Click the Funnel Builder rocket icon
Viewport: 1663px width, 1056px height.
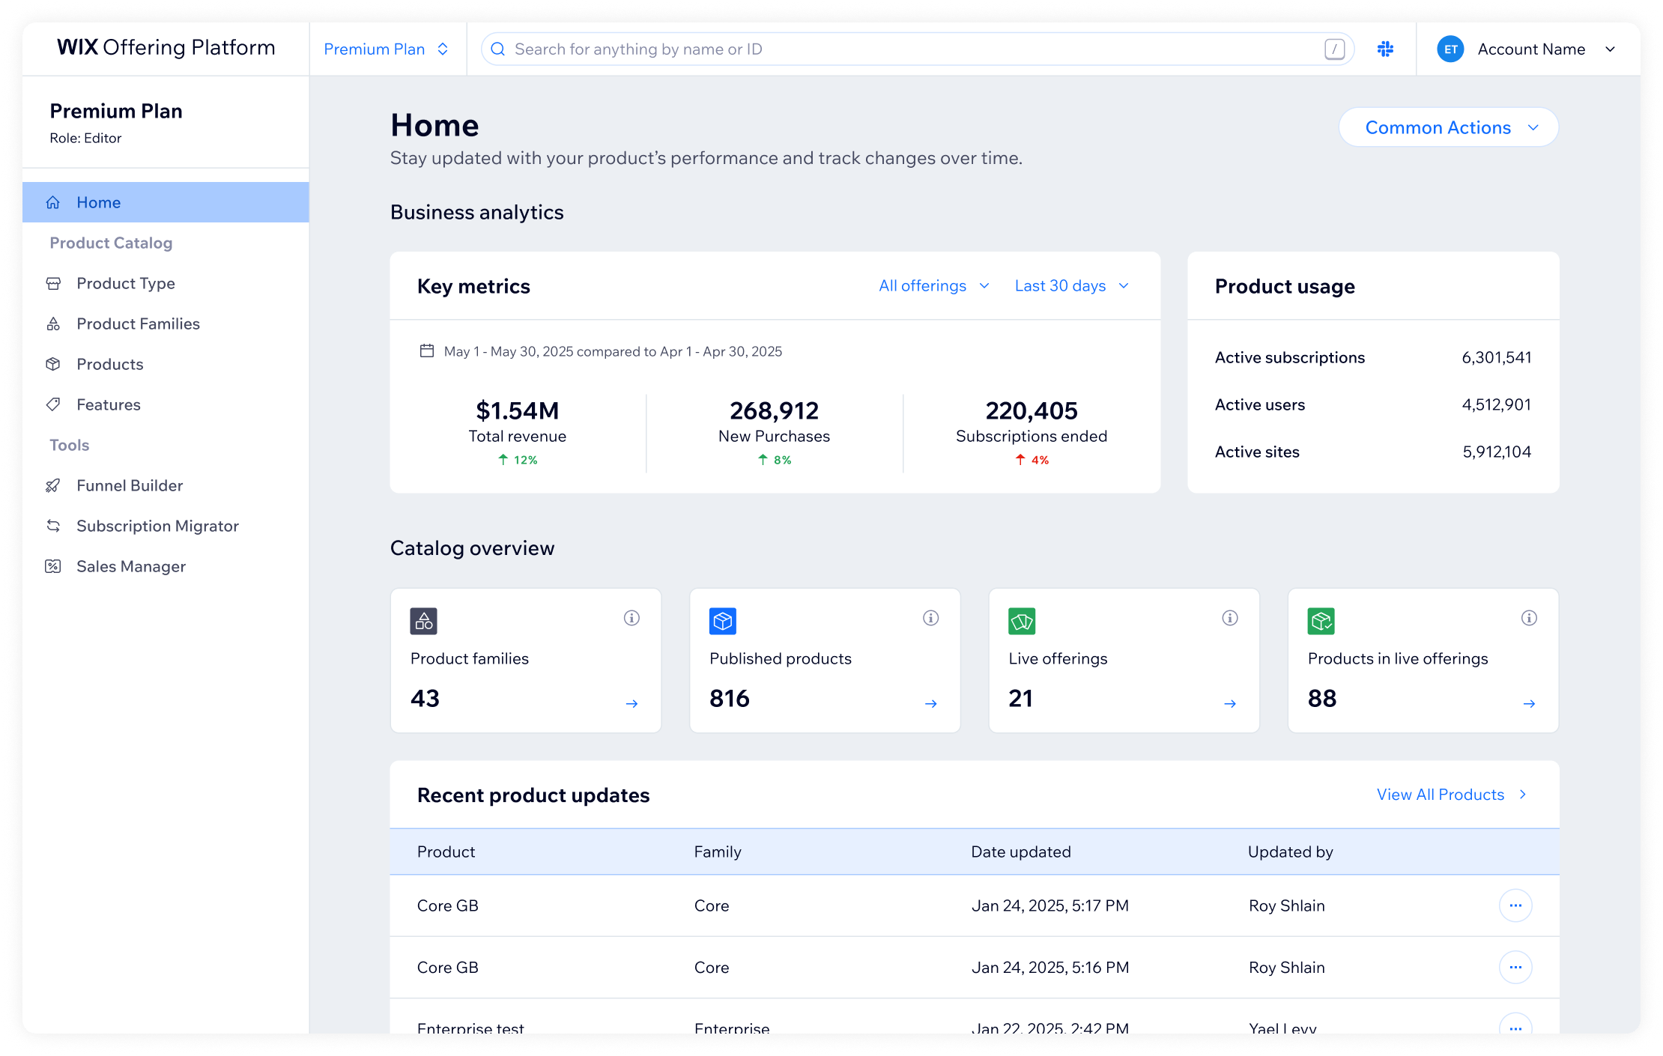(53, 485)
